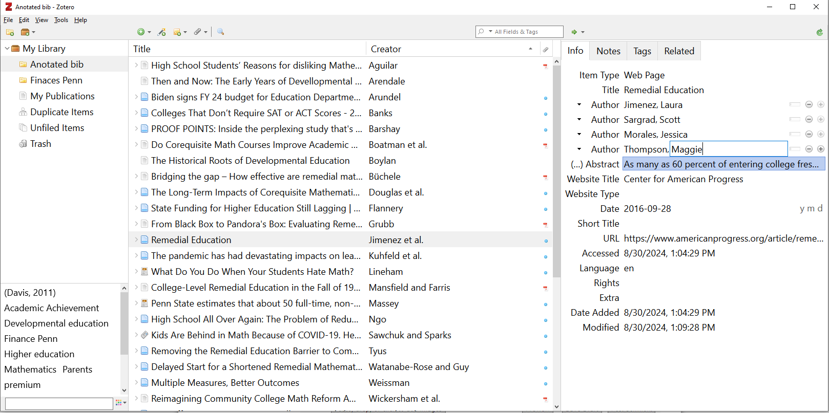The width and height of the screenshot is (829, 413).
Task: Sort items by Creator column header
Action: [452, 49]
